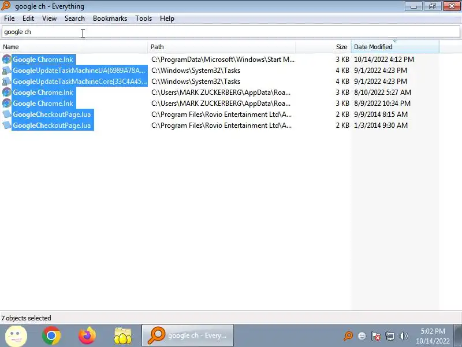Image resolution: width=462 pixels, height=347 pixels.
Task: Select Google Chrome.lnk modified 8/10/2022
Action: point(43,93)
